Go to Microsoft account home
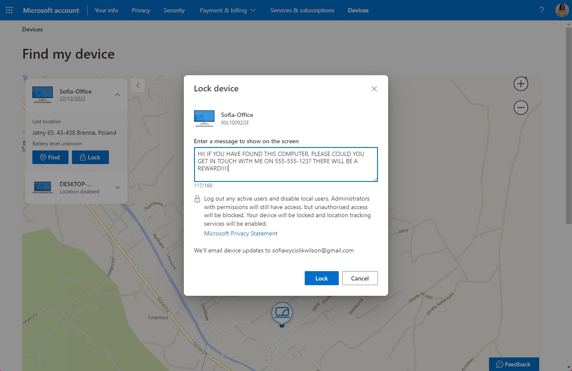 click(x=51, y=10)
